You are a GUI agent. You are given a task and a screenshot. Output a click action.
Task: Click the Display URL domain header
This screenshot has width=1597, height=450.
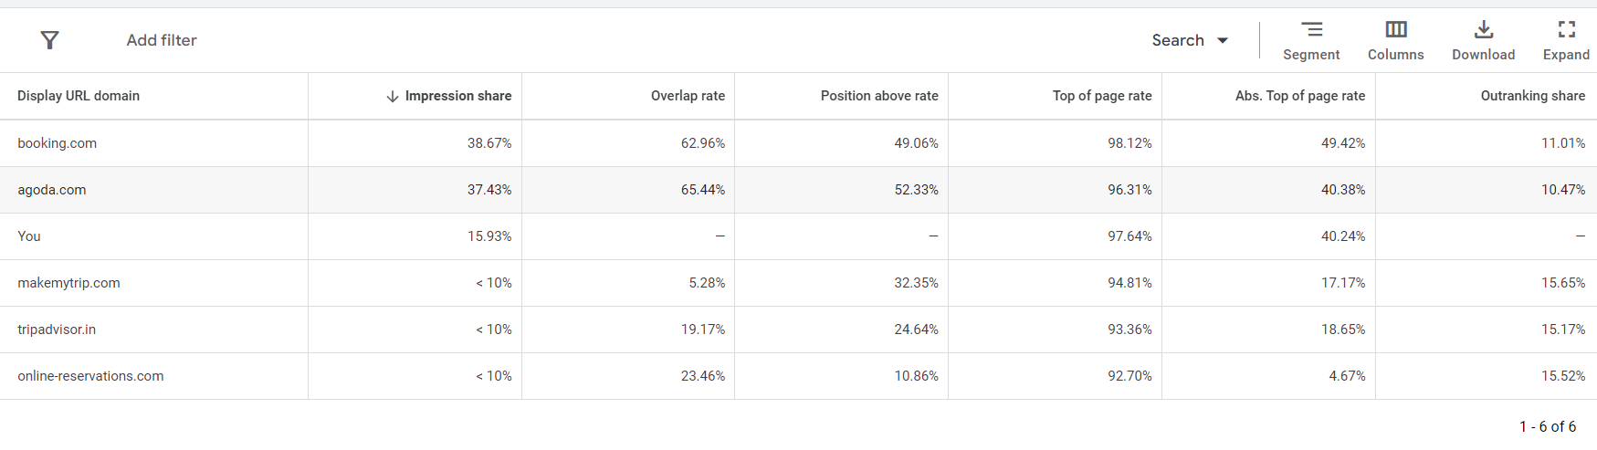point(79,96)
